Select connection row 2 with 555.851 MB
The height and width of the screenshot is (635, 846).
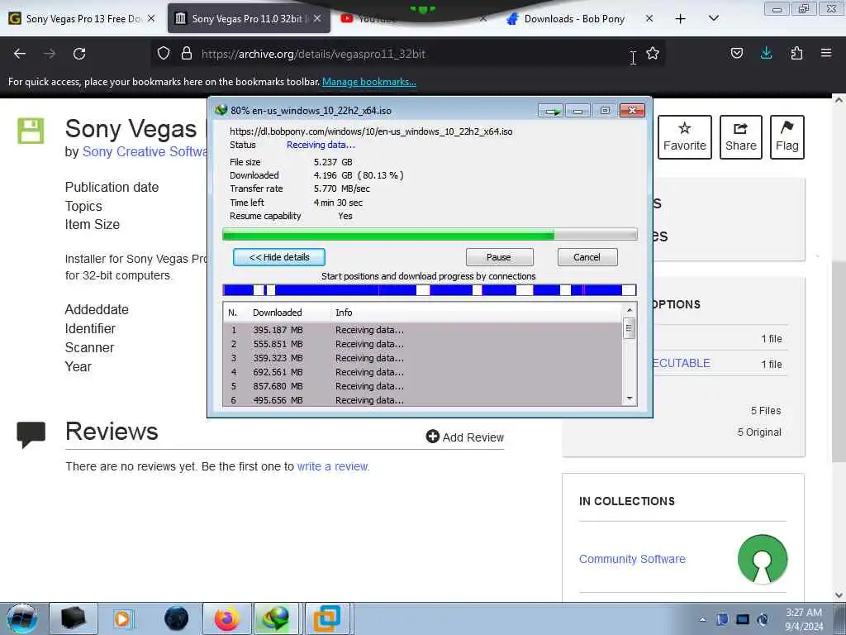pos(422,344)
